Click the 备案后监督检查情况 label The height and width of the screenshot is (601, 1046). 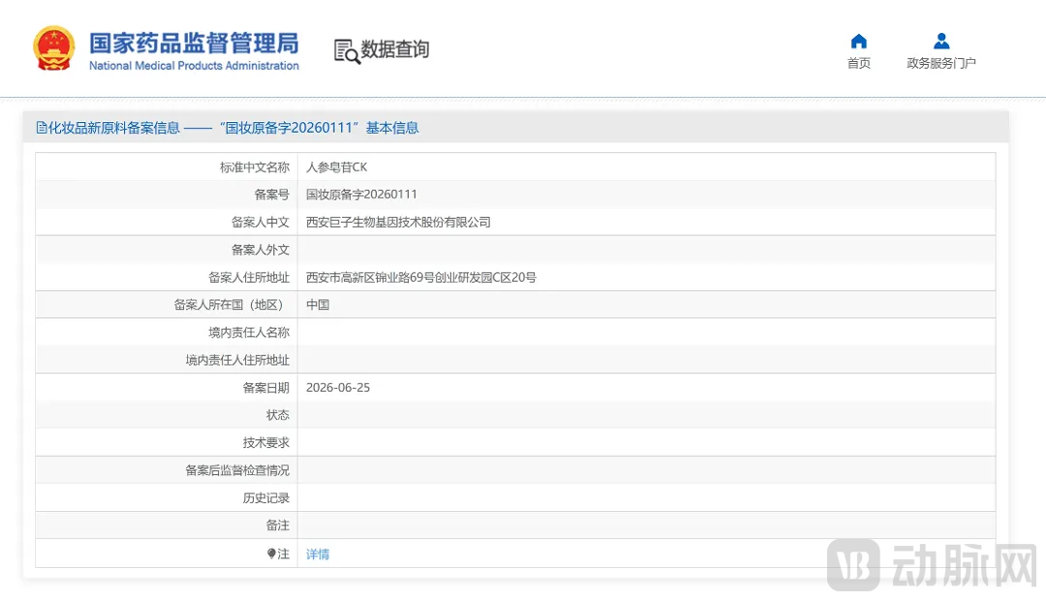click(237, 470)
